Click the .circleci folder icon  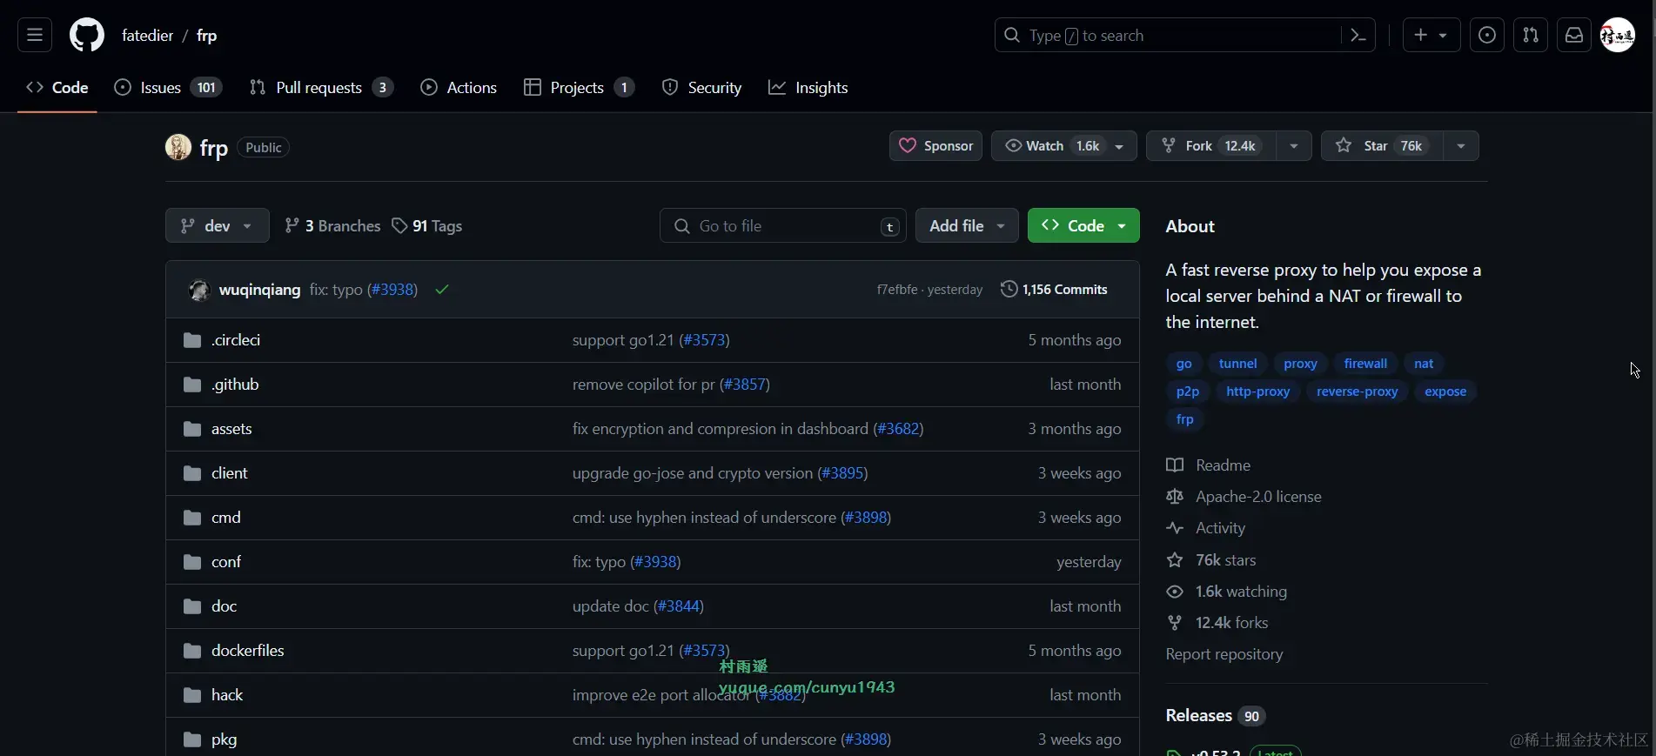click(x=192, y=340)
